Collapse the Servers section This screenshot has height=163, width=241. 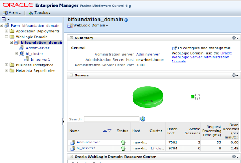[x=71, y=75]
